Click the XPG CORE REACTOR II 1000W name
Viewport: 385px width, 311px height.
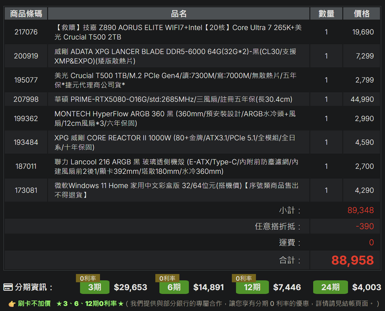(x=175, y=142)
